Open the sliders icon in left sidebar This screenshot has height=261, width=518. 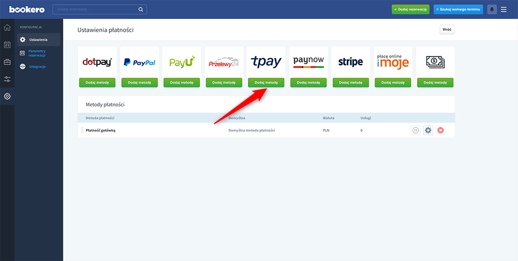pos(7,79)
